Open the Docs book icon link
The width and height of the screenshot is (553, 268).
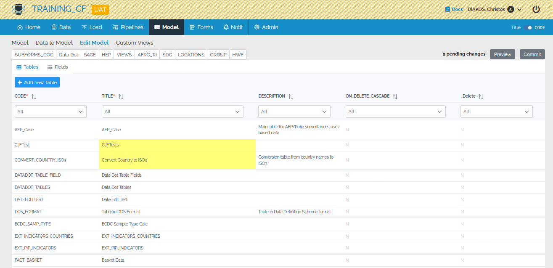coord(448,9)
